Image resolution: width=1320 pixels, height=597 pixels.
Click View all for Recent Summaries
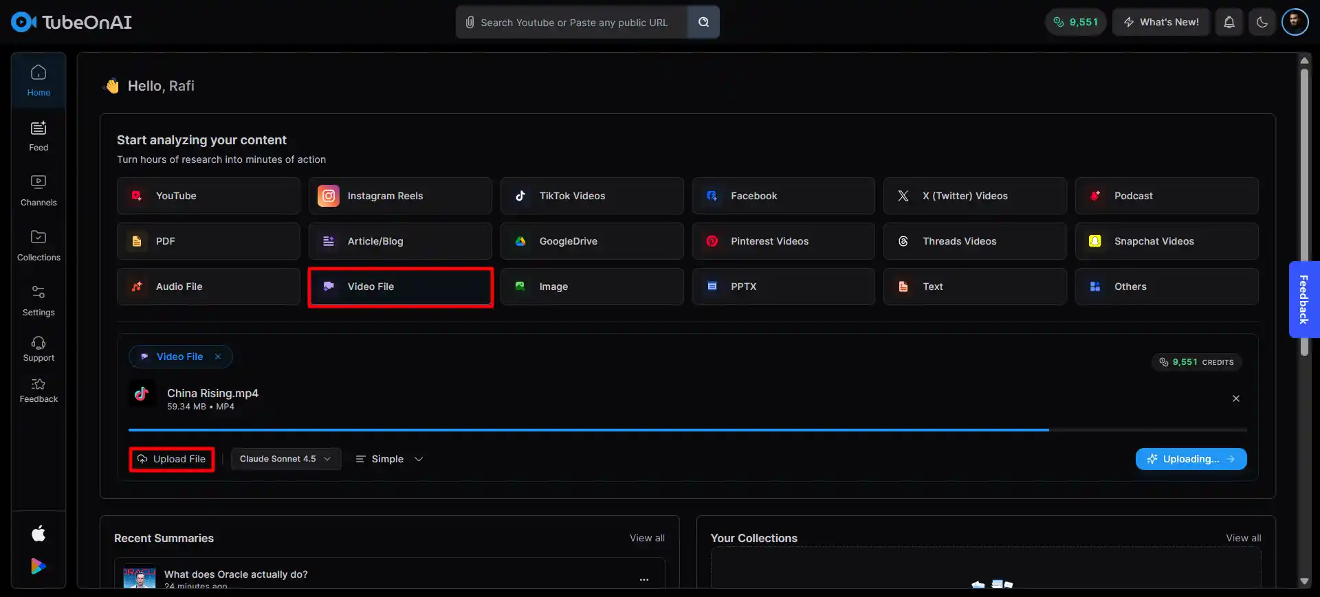(646, 538)
